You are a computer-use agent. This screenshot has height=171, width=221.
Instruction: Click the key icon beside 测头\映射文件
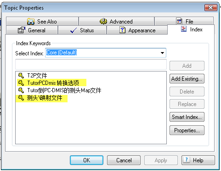pyautogui.click(x=21, y=98)
